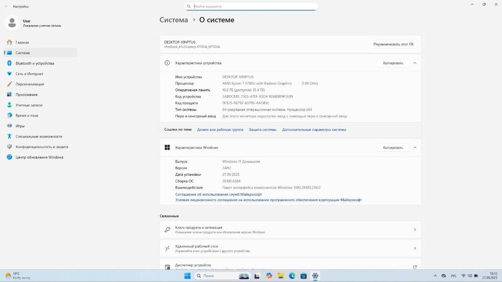Open Соглашение об использовании служб Майкрософт link
502x282 pixels.
pos(218,194)
